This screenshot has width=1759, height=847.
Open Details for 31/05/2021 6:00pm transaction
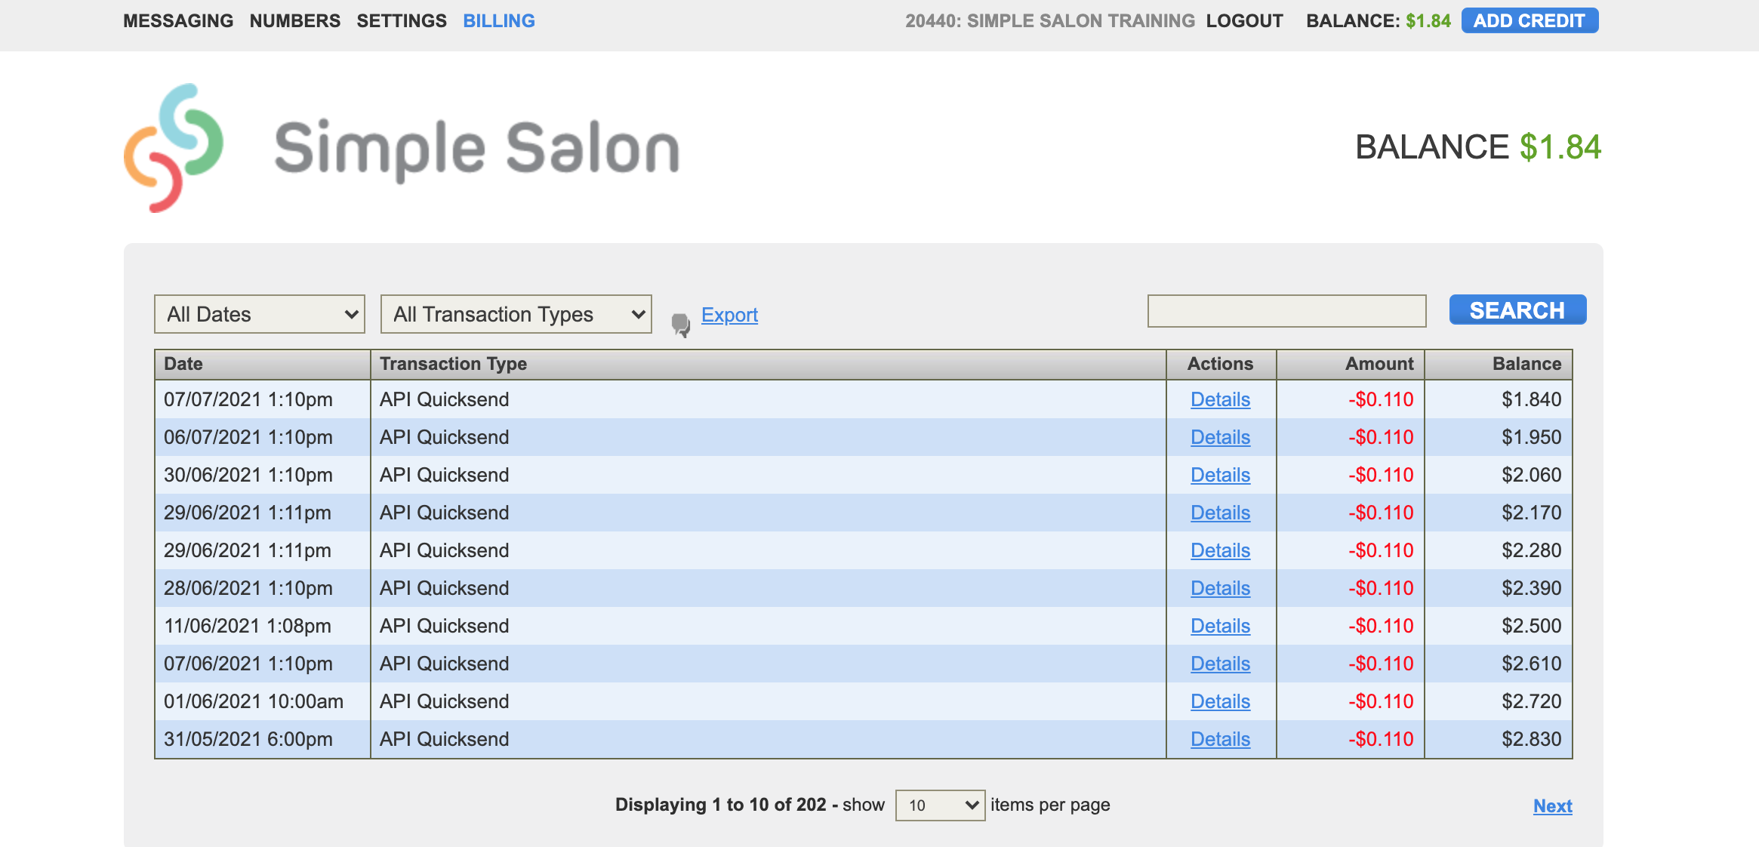tap(1220, 739)
